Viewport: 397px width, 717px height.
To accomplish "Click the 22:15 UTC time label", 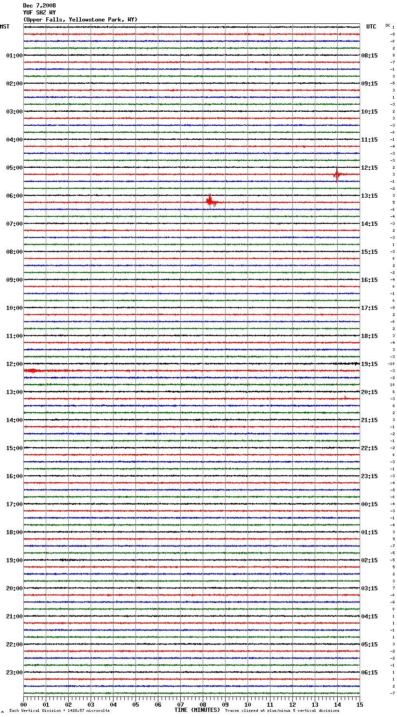I will point(369,448).
